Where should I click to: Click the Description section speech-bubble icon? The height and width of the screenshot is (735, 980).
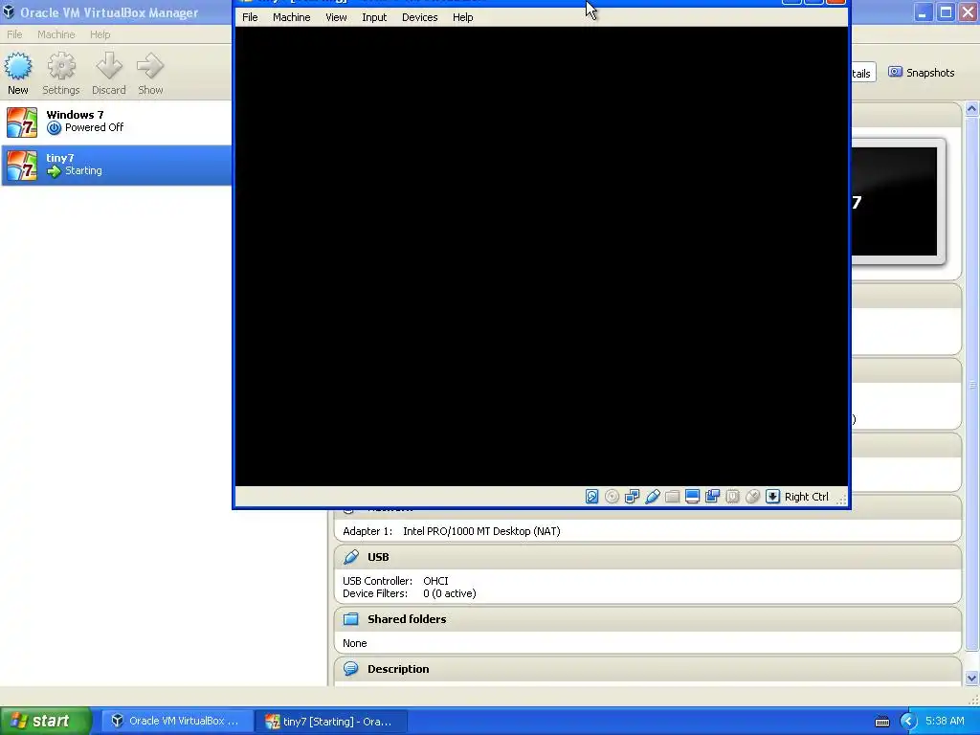351,669
